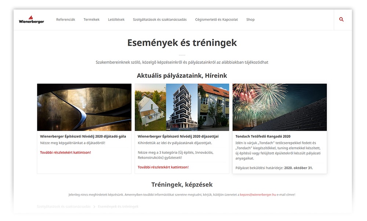Click 'További részletekért kattintson!' under díjazottjai card
This screenshot has height=221, width=367.
pyautogui.click(x=163, y=167)
